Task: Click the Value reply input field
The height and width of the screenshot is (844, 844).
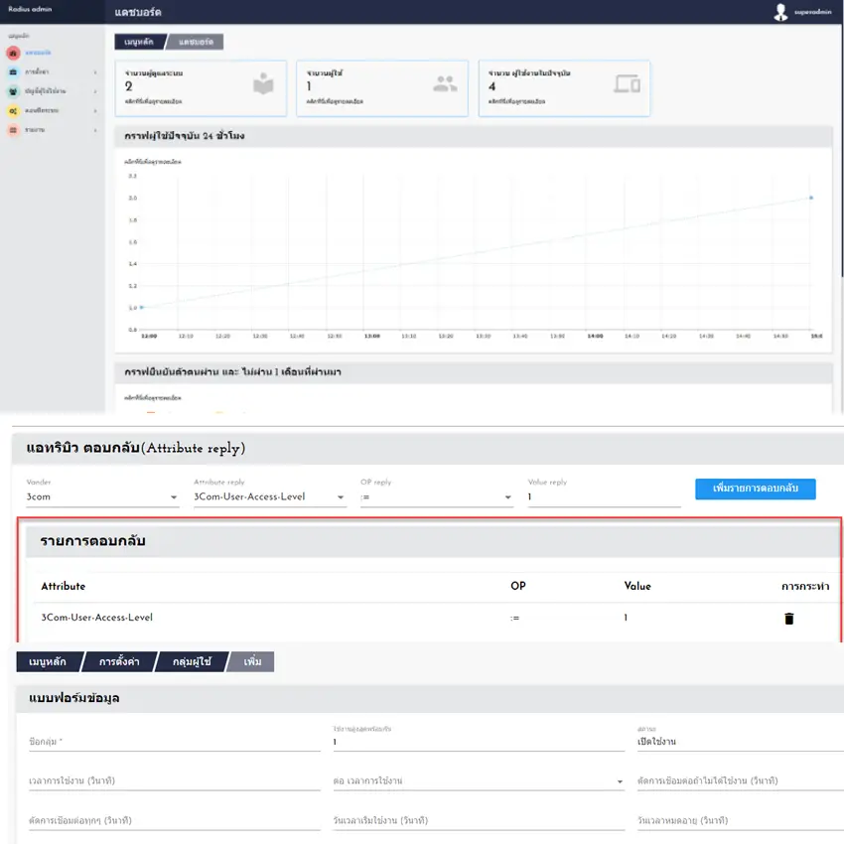Action: point(604,497)
